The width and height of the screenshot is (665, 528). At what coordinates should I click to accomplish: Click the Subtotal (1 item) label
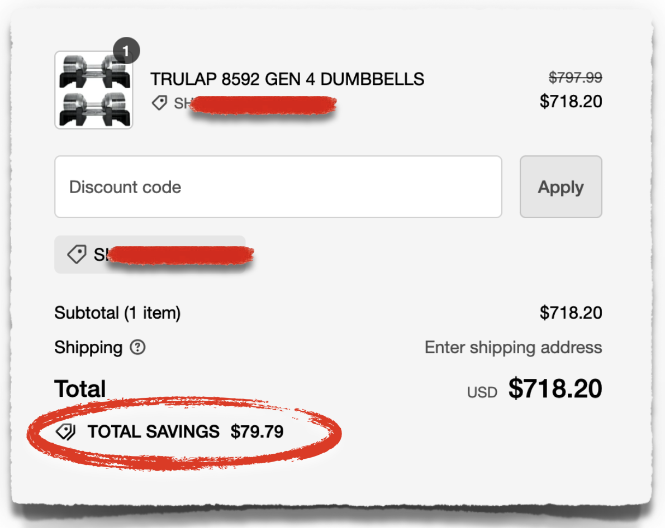point(117,313)
